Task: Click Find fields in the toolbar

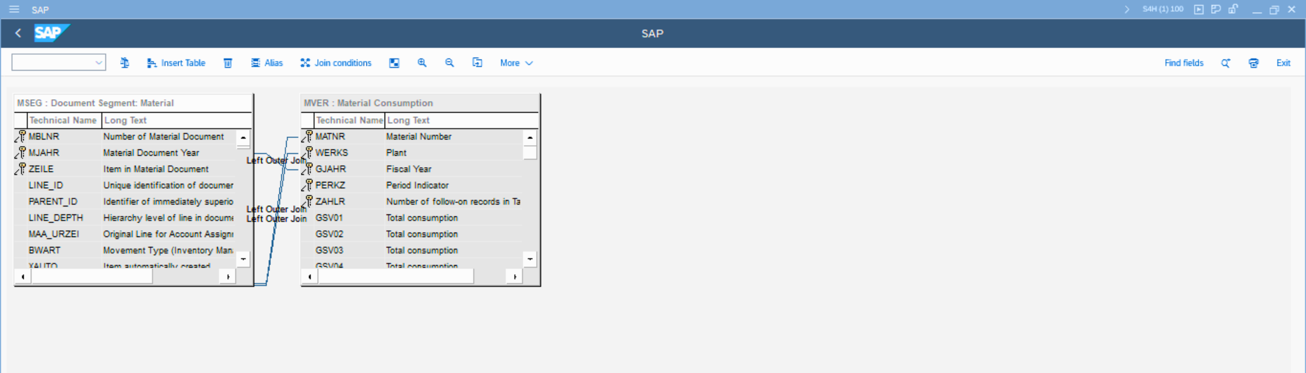Action: (1183, 63)
